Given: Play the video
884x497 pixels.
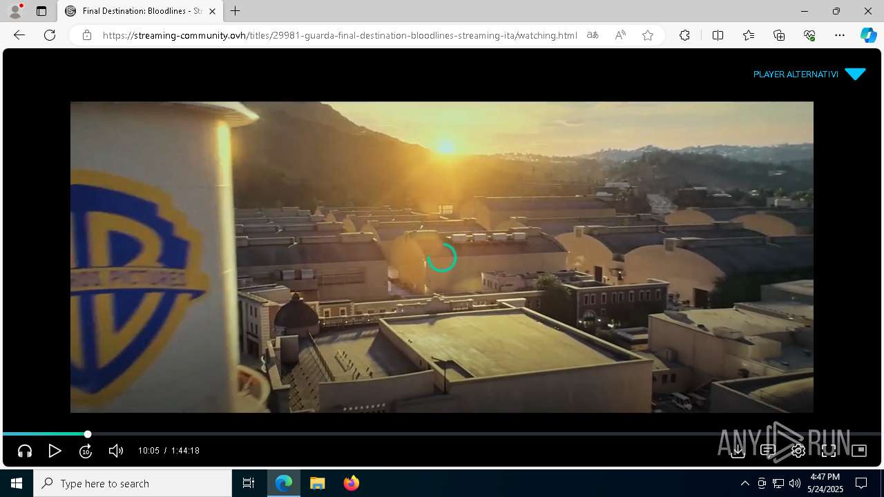Looking at the screenshot, I should [55, 451].
